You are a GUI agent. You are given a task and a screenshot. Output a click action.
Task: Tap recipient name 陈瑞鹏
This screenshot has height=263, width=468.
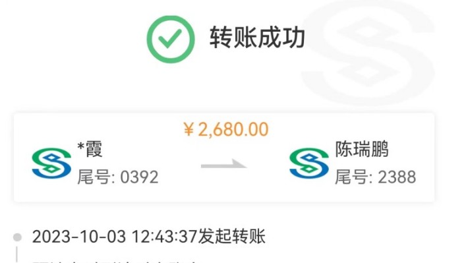(x=362, y=149)
